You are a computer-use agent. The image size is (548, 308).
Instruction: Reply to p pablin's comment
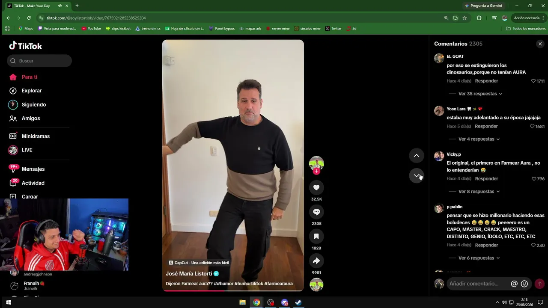[x=486, y=245]
